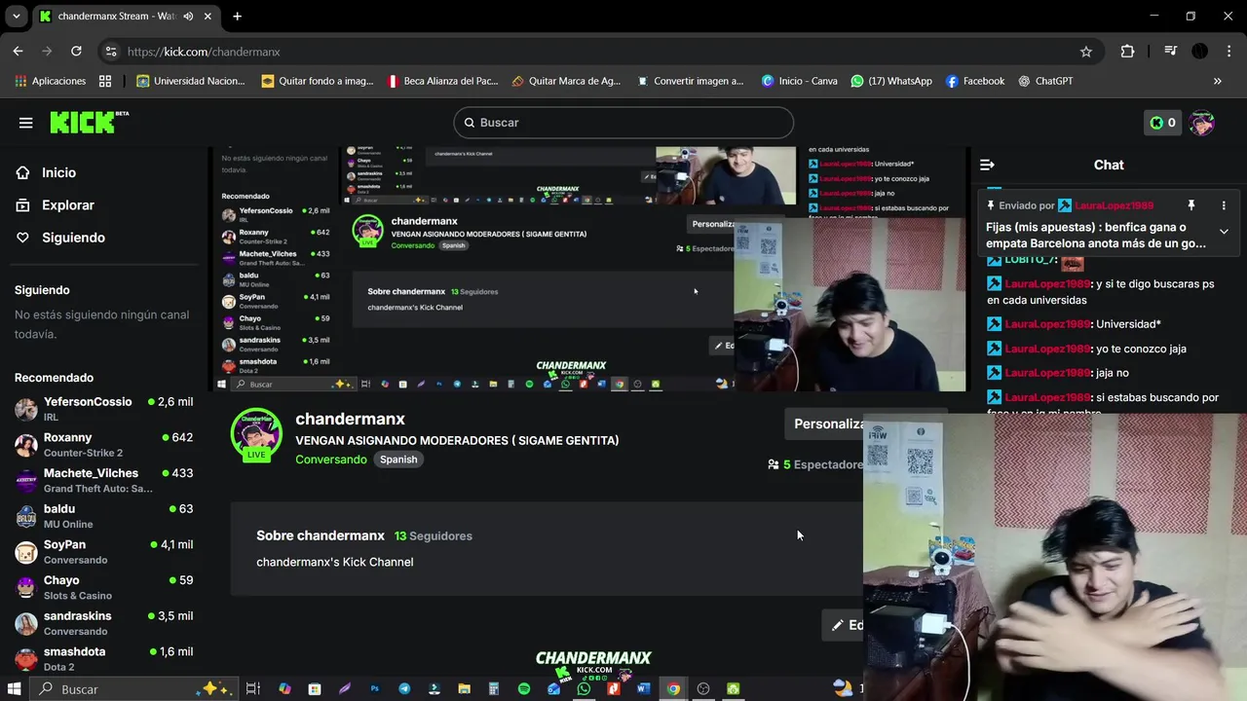Open the Kick hamburger menu

click(x=26, y=123)
